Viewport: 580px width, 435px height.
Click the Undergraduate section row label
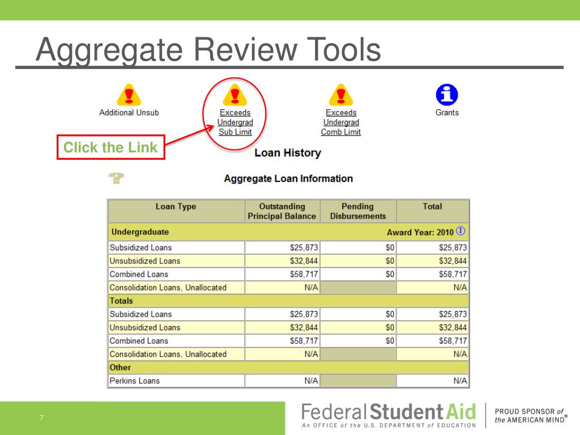[x=140, y=232]
